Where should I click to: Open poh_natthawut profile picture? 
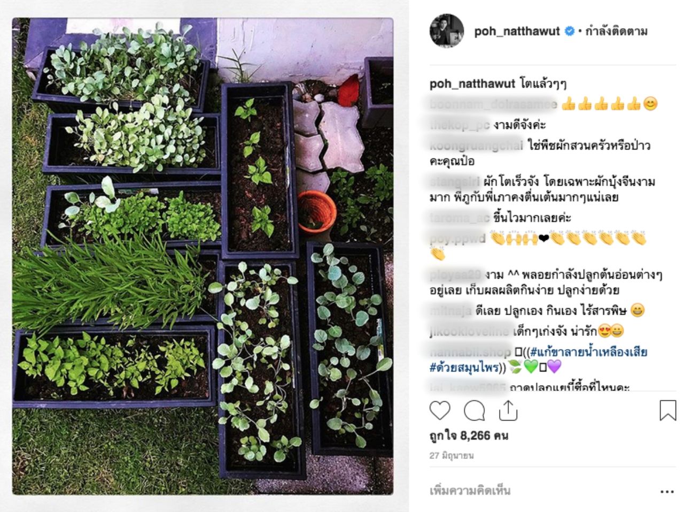(446, 31)
